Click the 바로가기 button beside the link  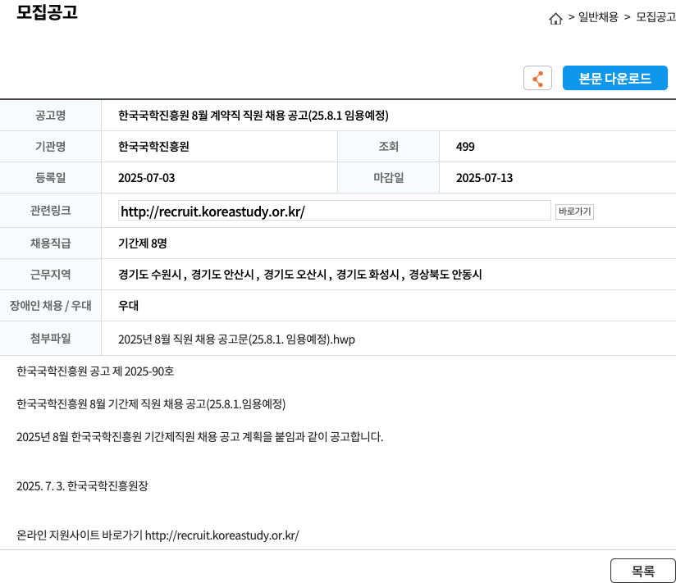[574, 212]
